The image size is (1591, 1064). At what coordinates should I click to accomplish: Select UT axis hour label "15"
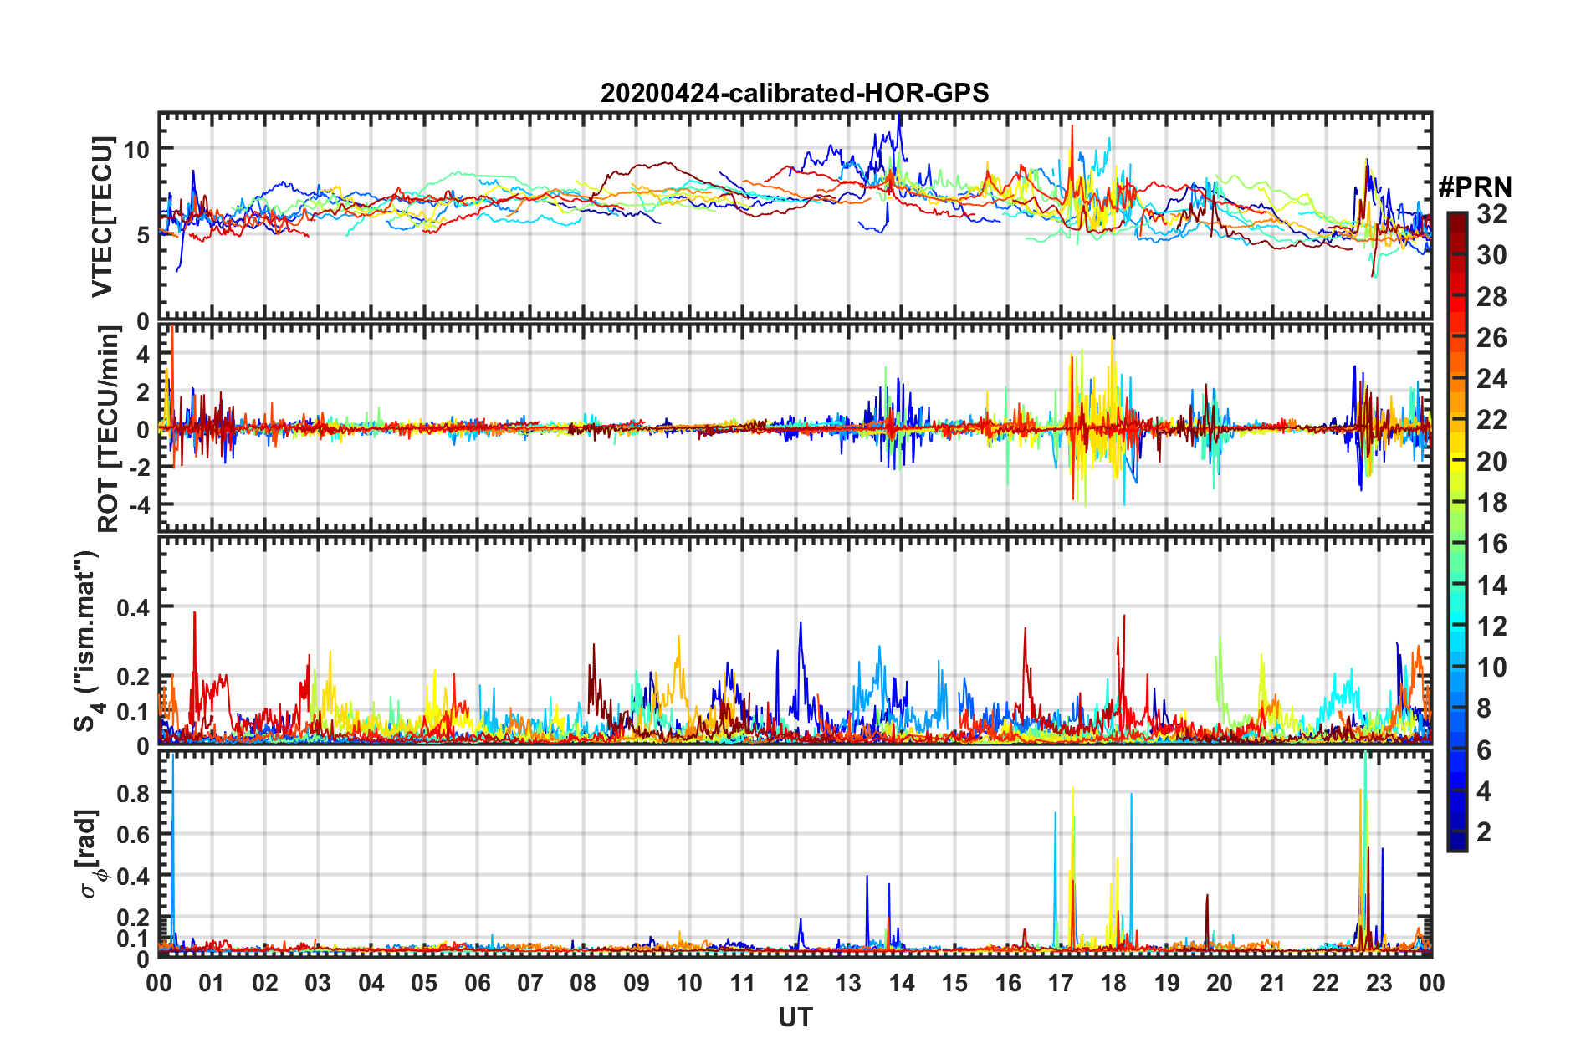coord(954,983)
